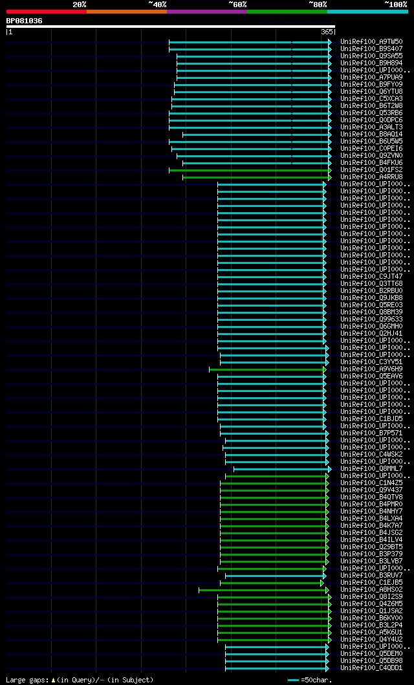This screenshot has height=685, width=414.
Task: Select the UniRef100_Q5EAV6 label
Action: [x=372, y=376]
